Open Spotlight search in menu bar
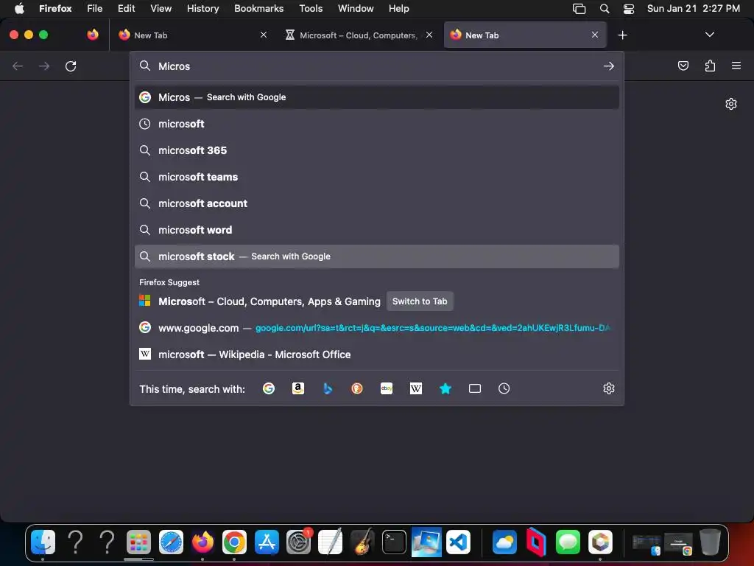Screen dimensions: 754x566 click(x=605, y=9)
